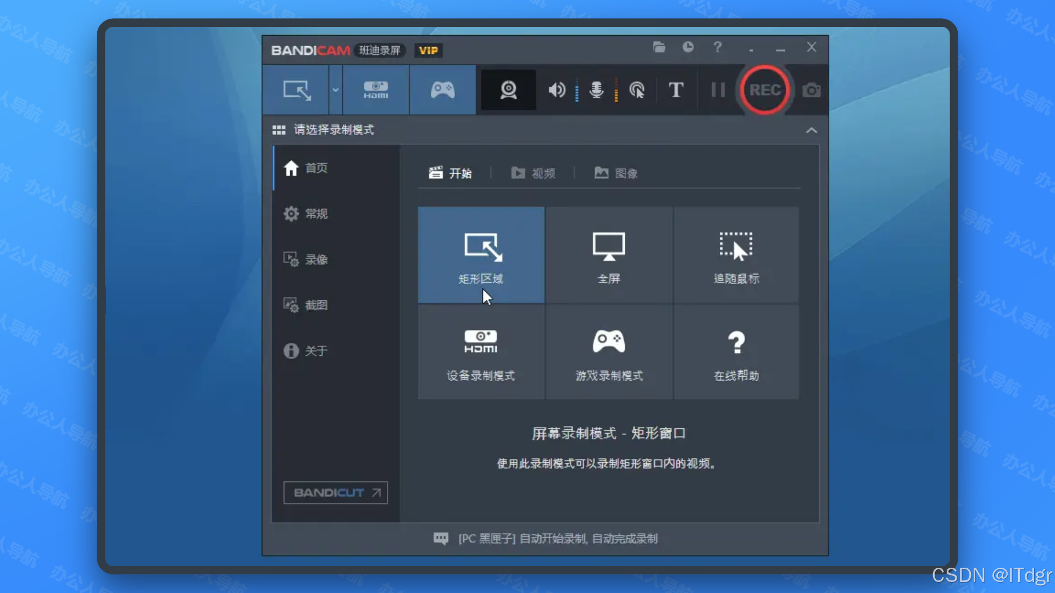Switch to 全屏 full-screen recording mode

coord(609,255)
